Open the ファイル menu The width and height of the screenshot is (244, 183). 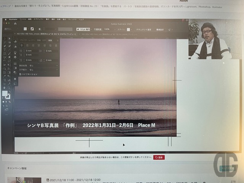tap(23, 19)
